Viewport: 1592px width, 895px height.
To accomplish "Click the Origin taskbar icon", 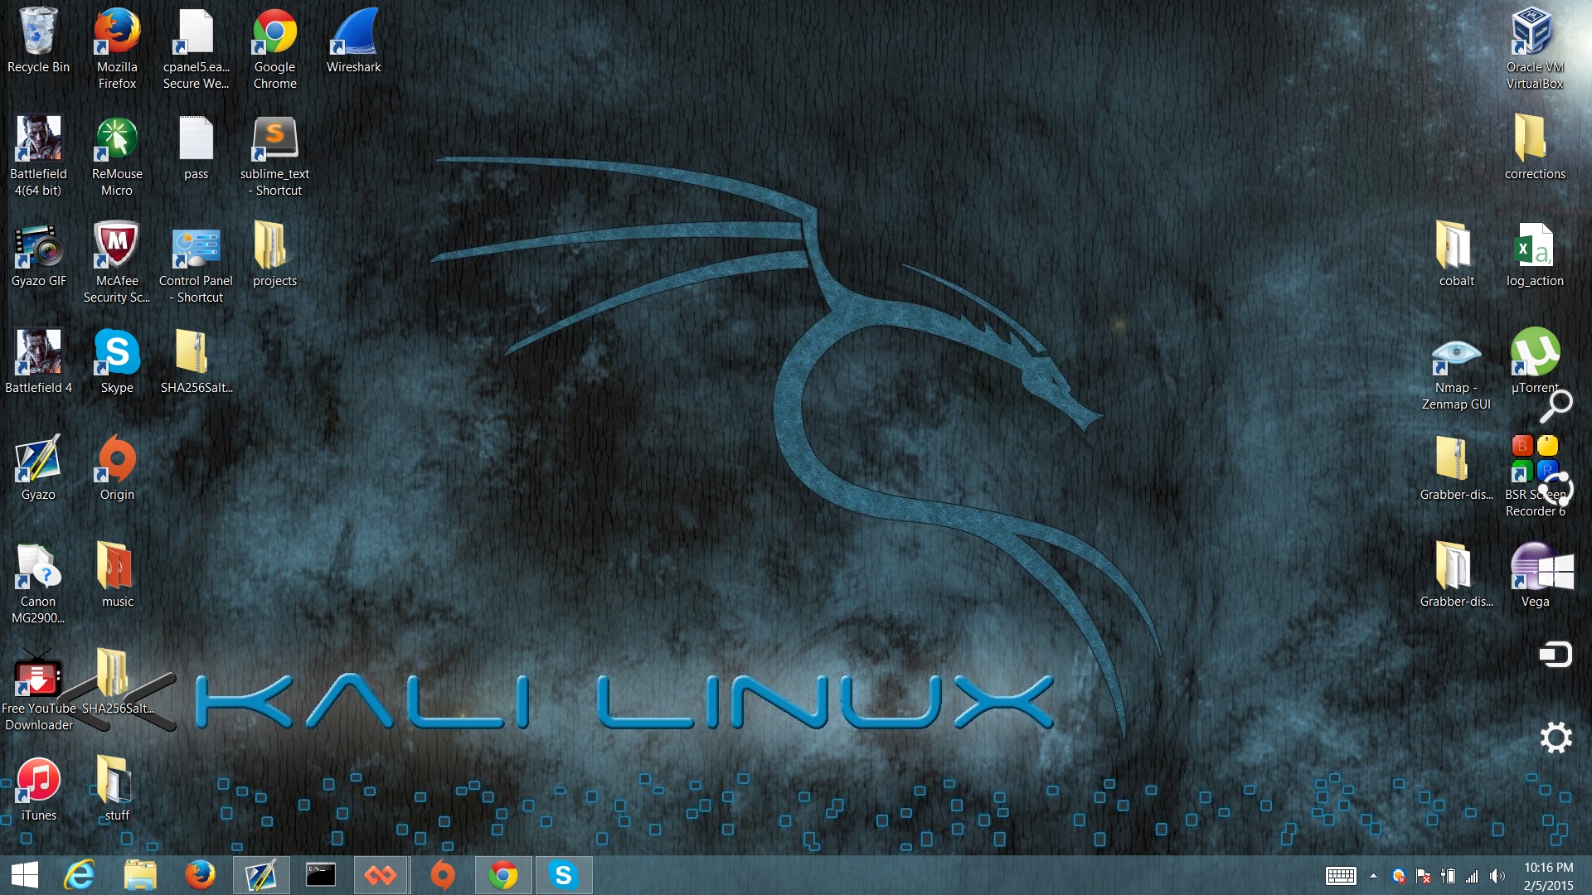I will pyautogui.click(x=442, y=875).
